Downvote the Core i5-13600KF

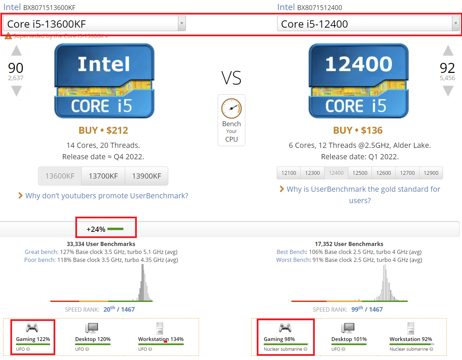click(x=16, y=91)
